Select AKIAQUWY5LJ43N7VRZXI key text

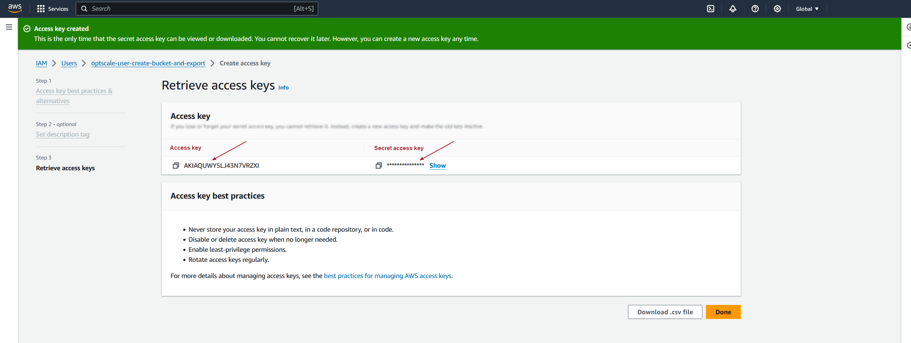click(x=221, y=166)
